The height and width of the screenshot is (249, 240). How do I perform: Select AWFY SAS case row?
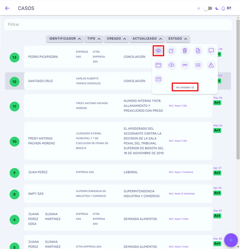click(118, 193)
